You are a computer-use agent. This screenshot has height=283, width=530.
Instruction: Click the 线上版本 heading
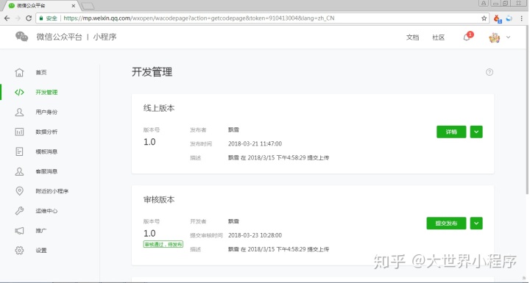pos(159,108)
